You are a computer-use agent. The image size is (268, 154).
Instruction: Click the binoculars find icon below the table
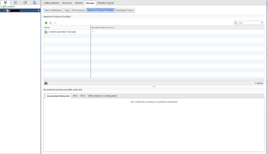tap(46, 83)
